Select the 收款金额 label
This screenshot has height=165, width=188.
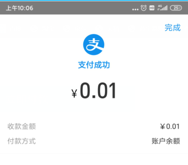22,126
